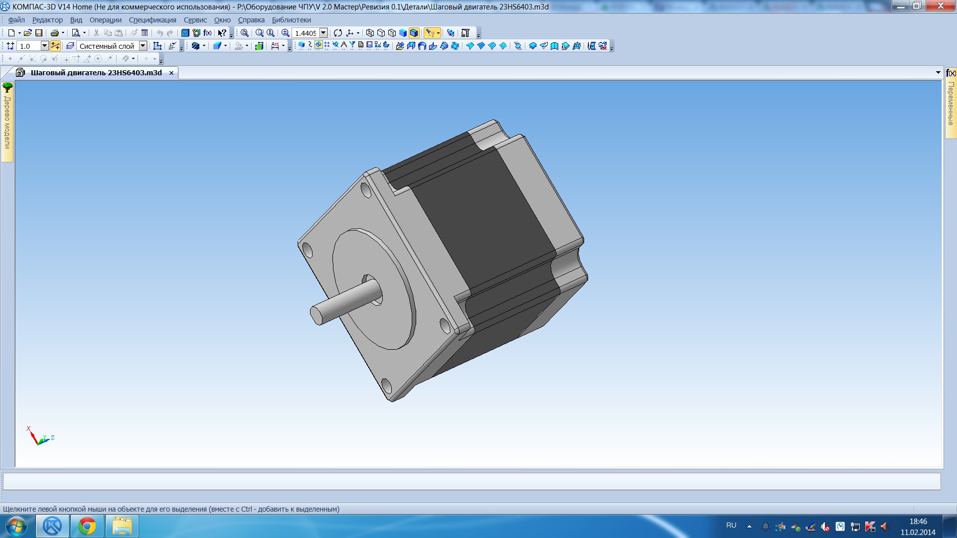Toggle solid body blue cube mode
Screen dimensions: 957x538
tap(302, 45)
